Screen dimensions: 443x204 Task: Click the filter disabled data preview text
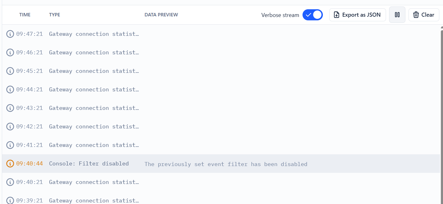click(226, 164)
